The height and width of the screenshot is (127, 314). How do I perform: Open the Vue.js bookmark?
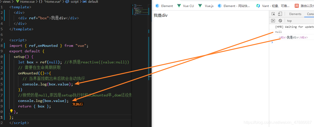click(x=206, y=6)
